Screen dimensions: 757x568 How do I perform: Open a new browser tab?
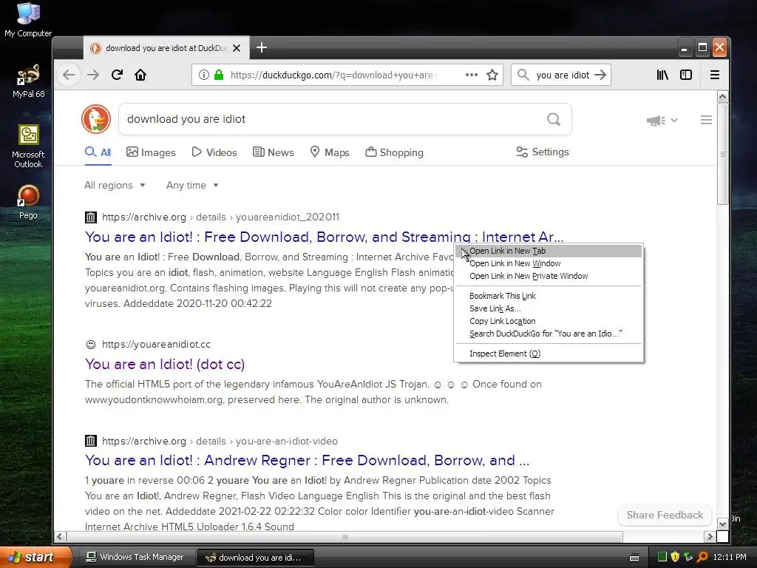coord(262,47)
